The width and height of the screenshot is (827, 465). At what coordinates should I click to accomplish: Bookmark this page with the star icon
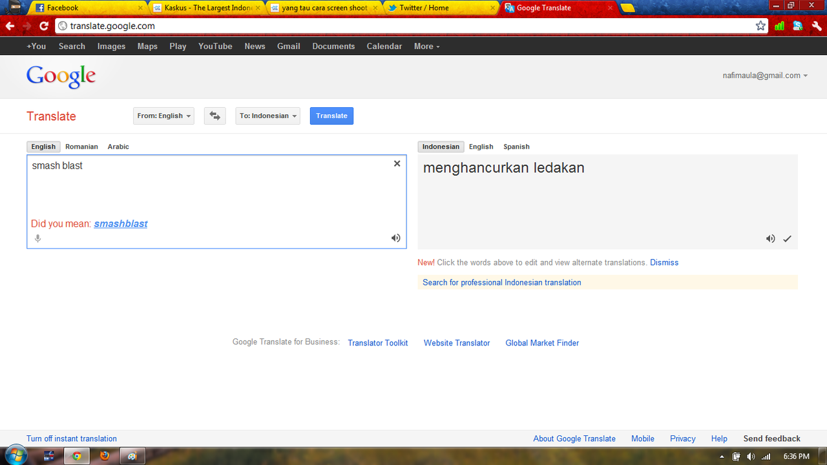point(760,26)
